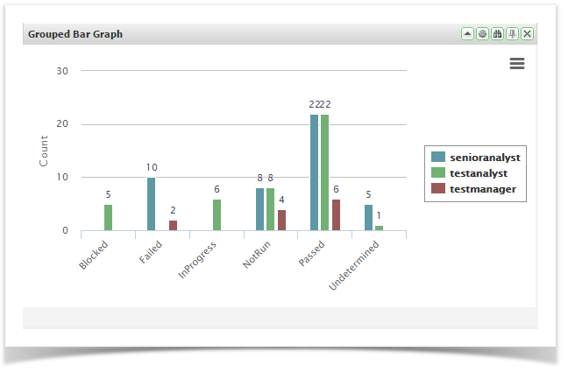Toggle testanalyst series in legend
This screenshot has height=372, width=568.
point(481,173)
